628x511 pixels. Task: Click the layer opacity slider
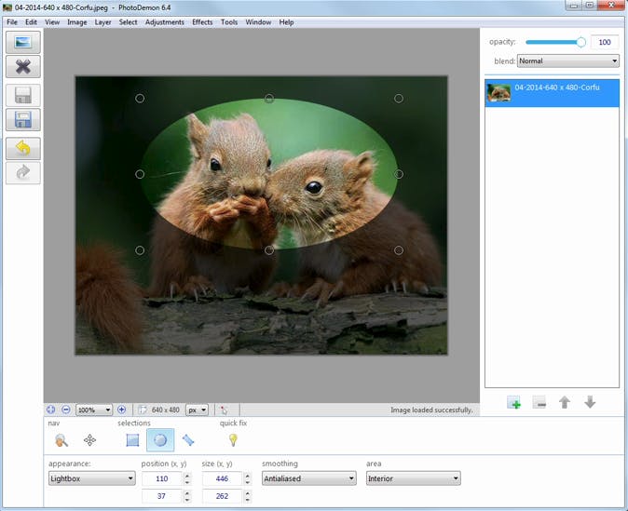pos(555,42)
